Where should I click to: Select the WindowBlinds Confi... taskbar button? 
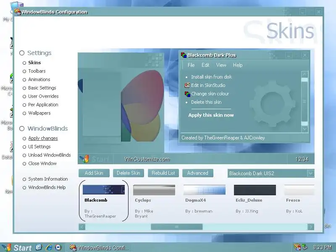pyautogui.click(x=99, y=247)
